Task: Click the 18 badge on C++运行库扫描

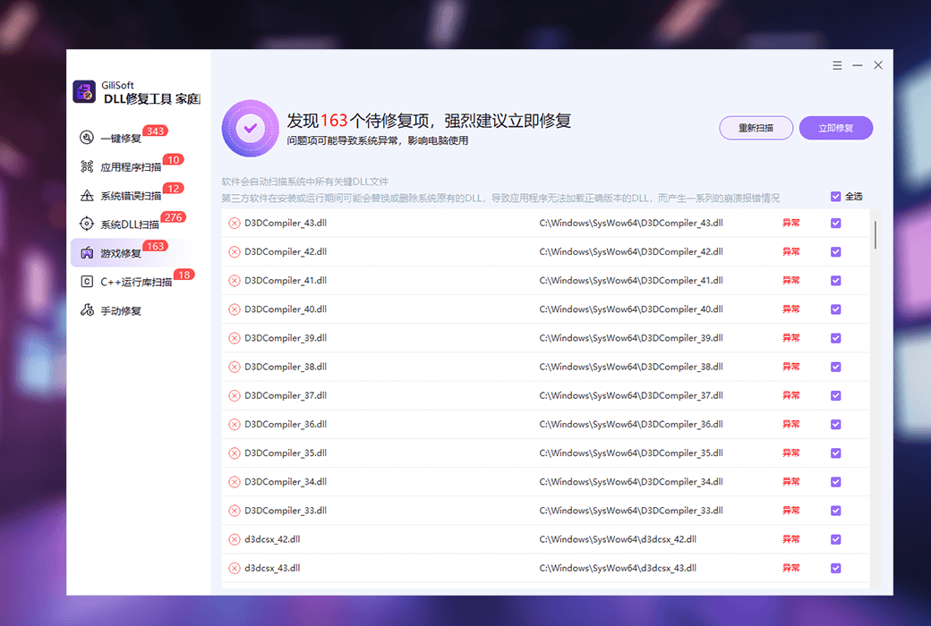Action: (x=184, y=275)
